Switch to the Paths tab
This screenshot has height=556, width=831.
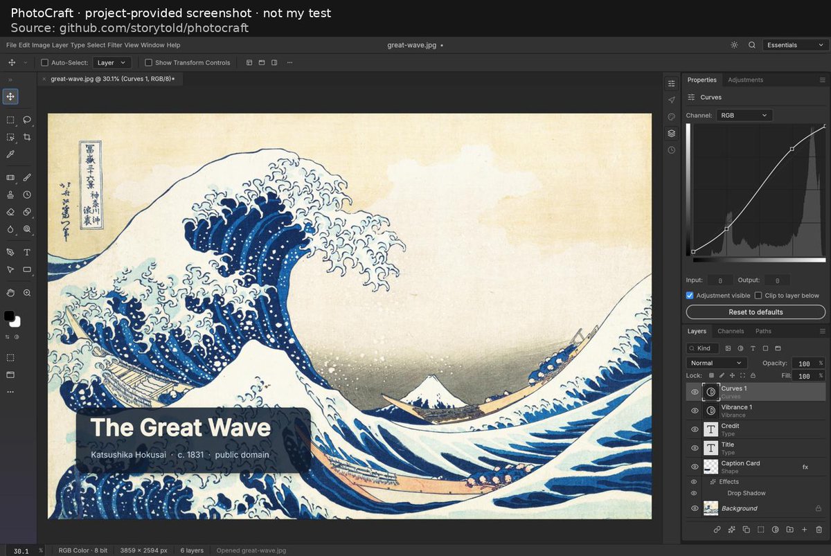click(763, 331)
